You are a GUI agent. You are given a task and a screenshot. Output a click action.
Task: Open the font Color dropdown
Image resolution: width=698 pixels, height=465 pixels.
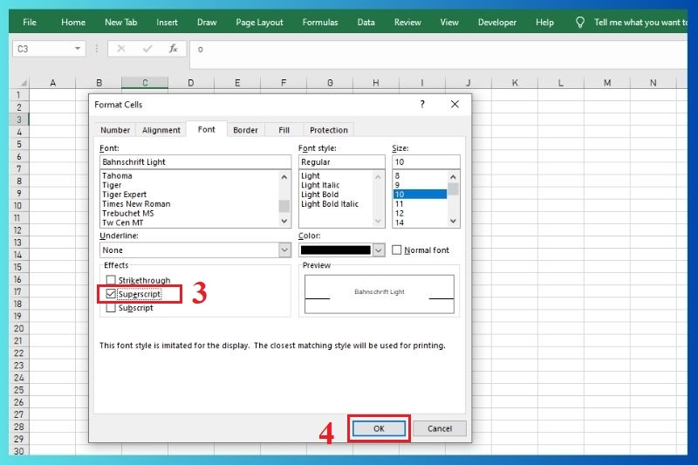point(379,250)
